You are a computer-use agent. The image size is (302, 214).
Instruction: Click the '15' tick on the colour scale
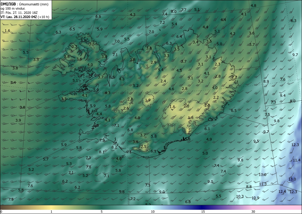coord(203,212)
